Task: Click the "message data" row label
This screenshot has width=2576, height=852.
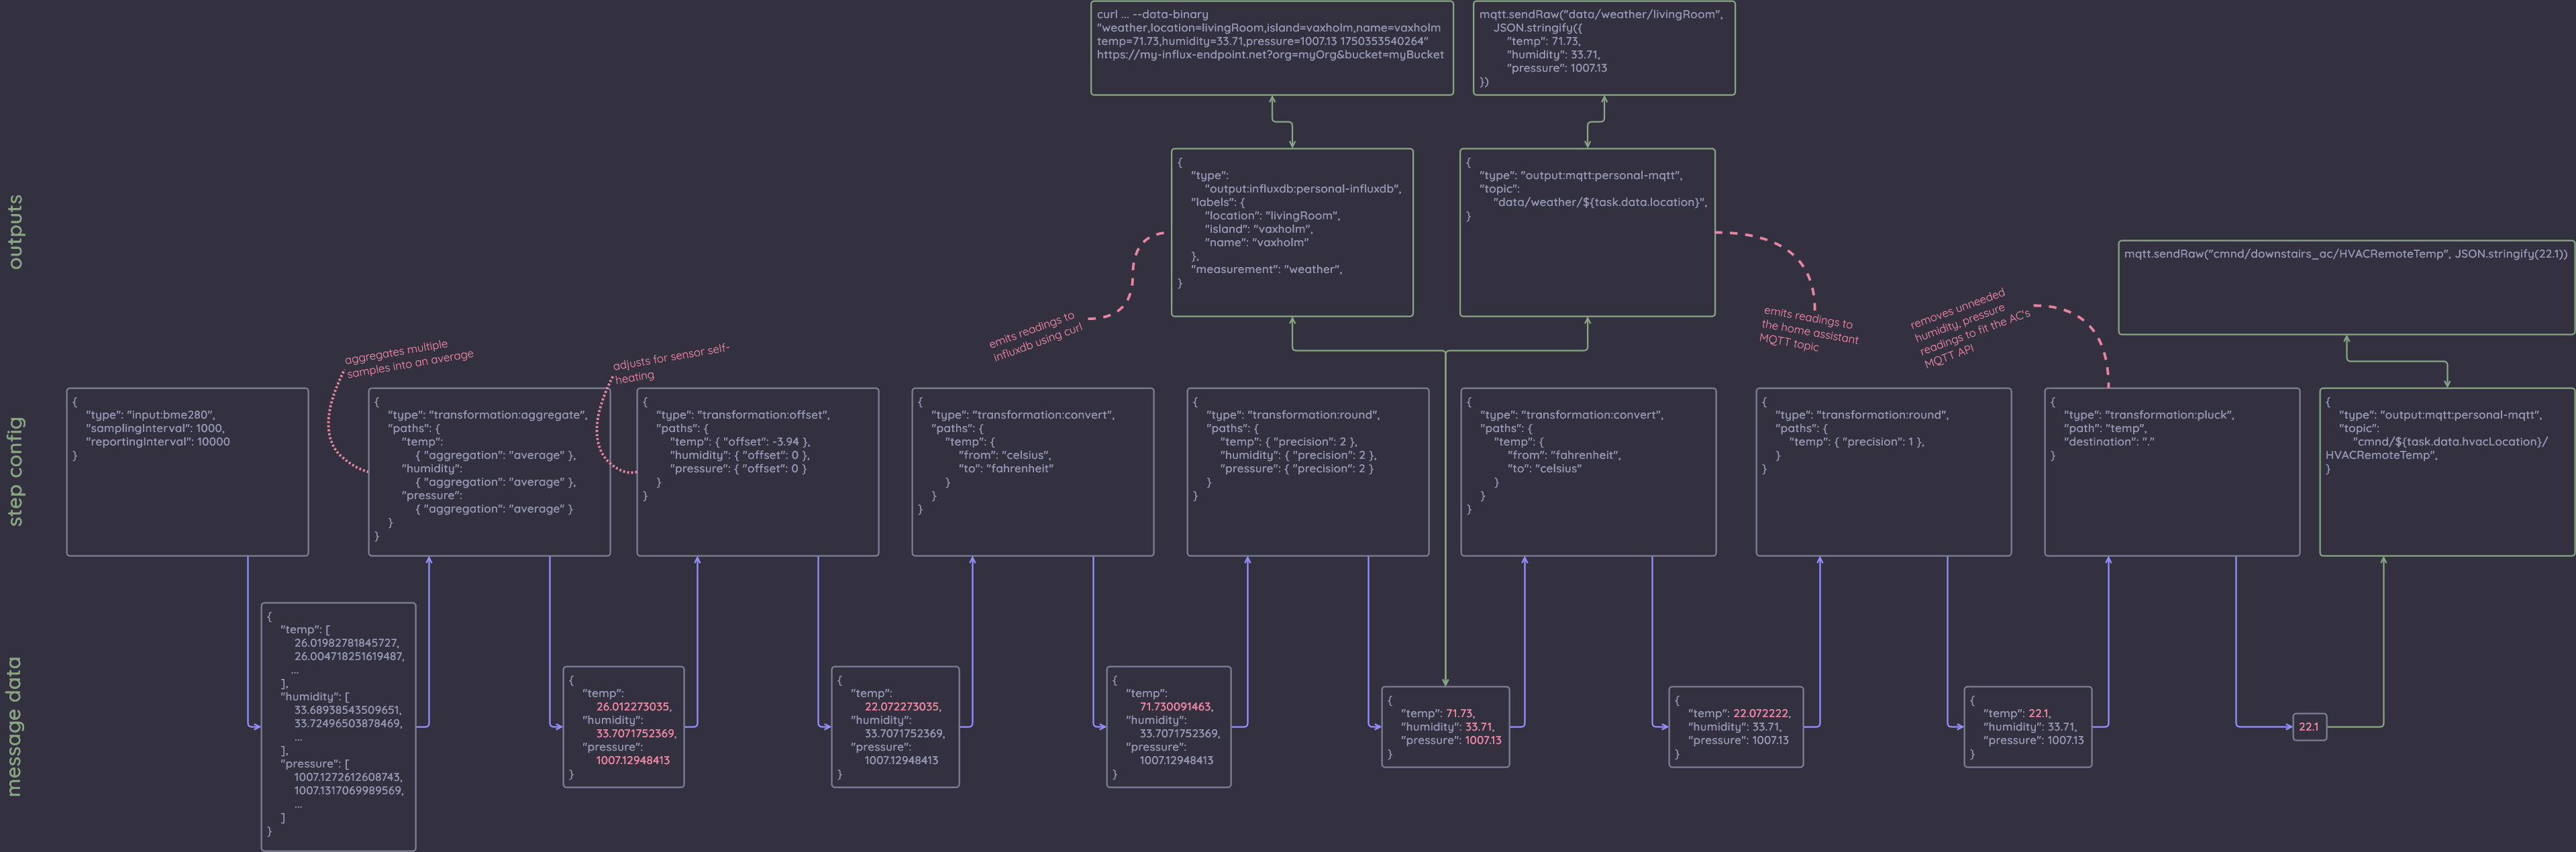Action: click(14, 727)
